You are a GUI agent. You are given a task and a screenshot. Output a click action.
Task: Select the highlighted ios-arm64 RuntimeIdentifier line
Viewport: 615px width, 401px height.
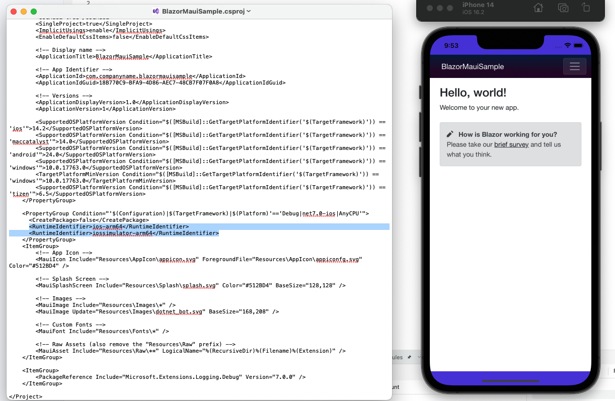tap(109, 226)
